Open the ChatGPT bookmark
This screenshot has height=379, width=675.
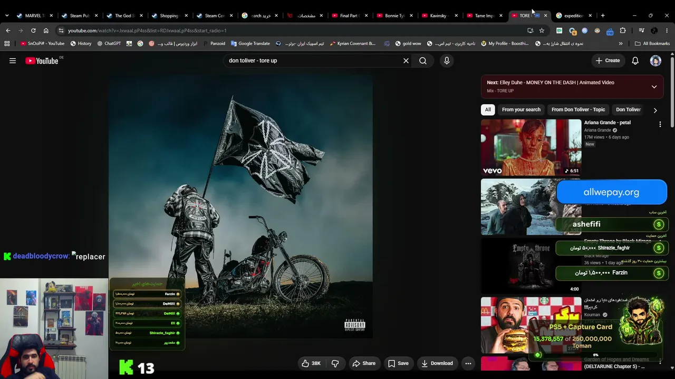(x=109, y=44)
